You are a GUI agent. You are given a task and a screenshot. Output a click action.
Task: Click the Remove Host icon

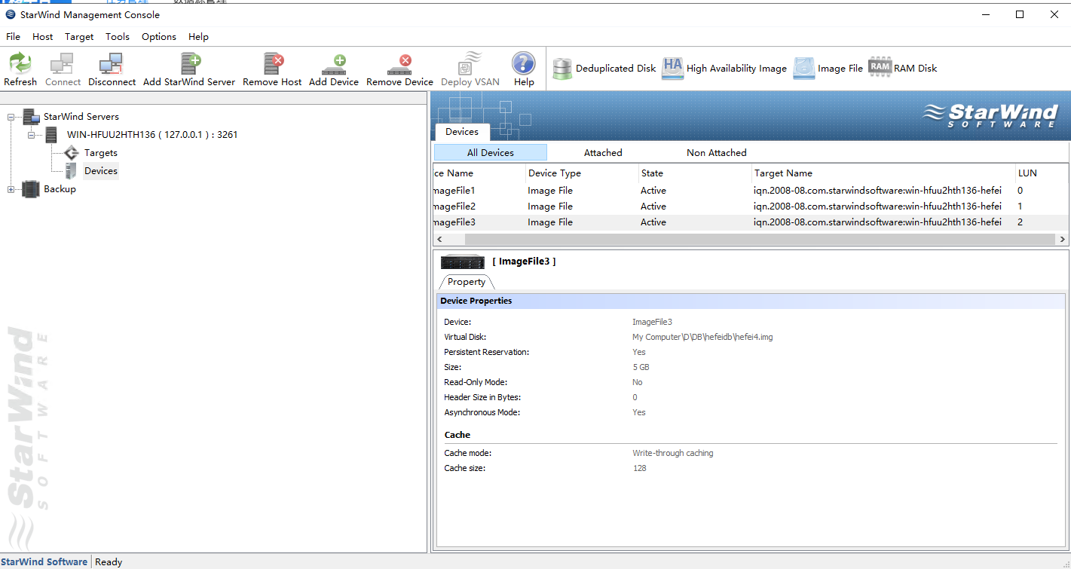272,63
